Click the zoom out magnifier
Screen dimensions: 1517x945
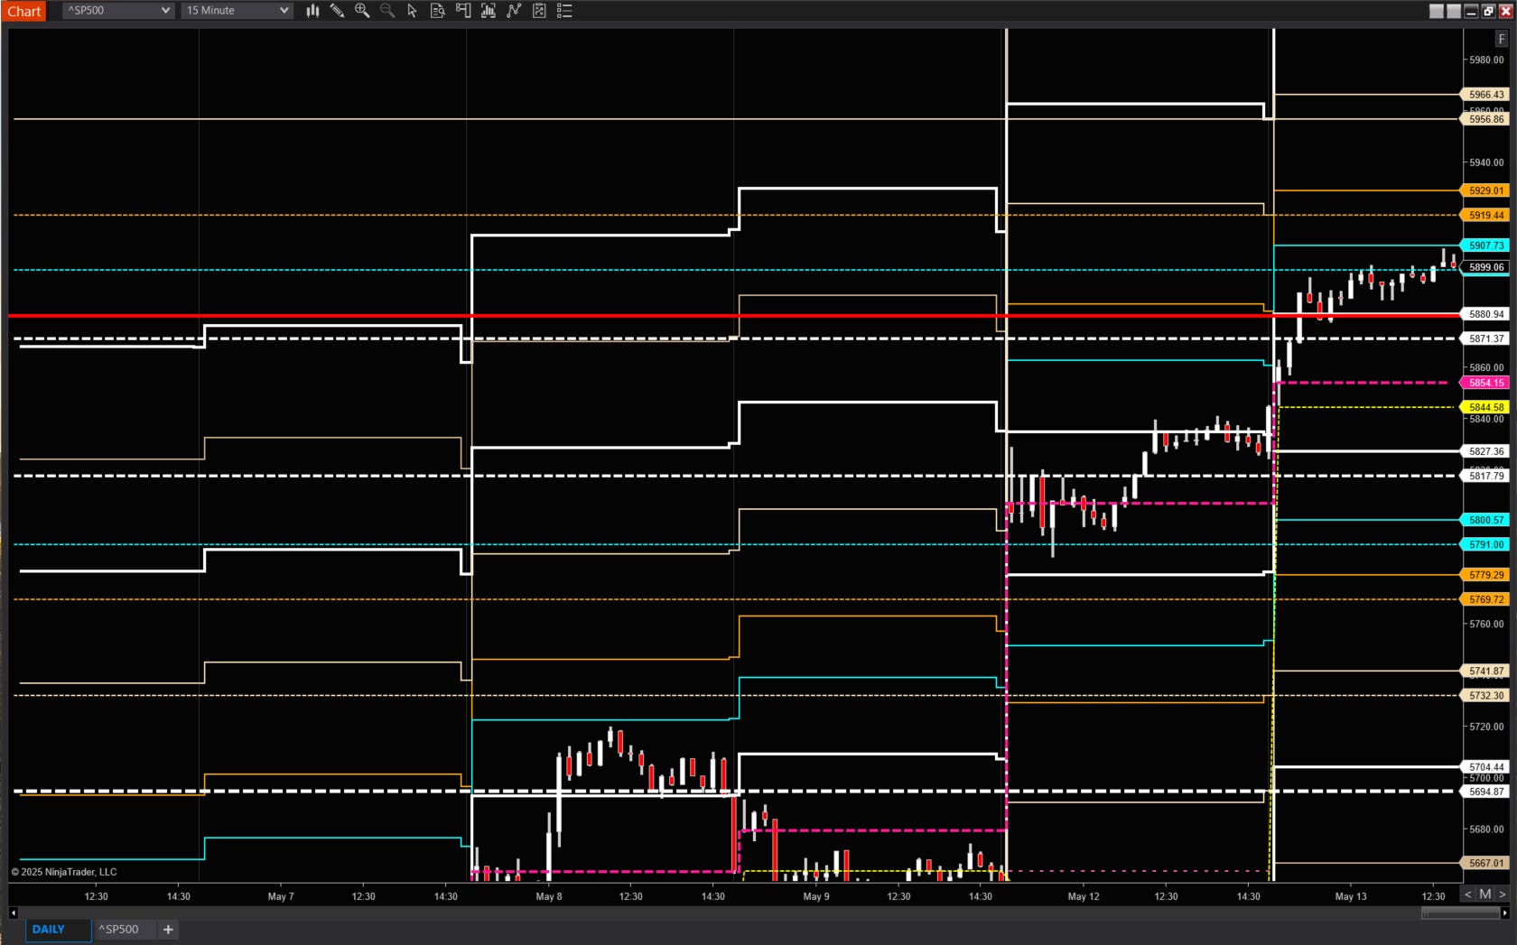[x=387, y=11]
